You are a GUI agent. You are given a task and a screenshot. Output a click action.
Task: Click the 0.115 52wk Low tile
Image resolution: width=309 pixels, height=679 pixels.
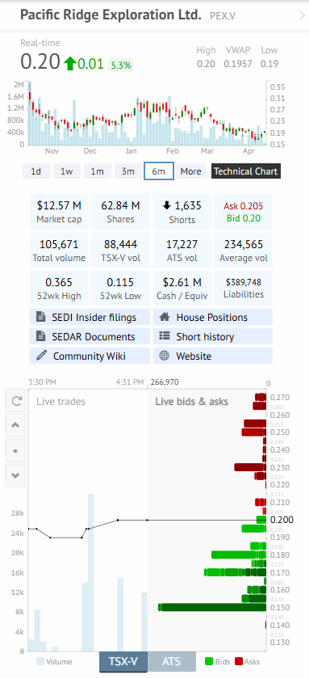(x=120, y=289)
